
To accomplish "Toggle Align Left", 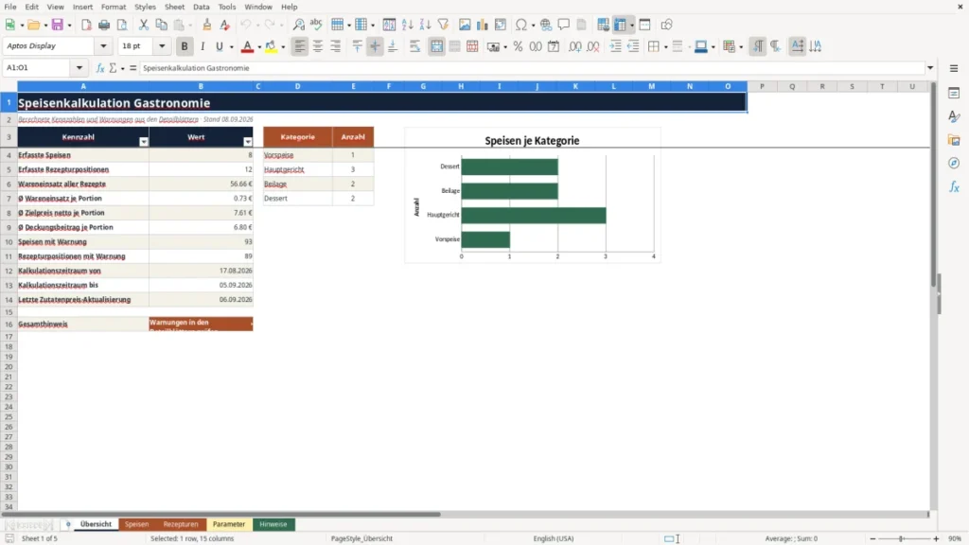I will 300,46.
